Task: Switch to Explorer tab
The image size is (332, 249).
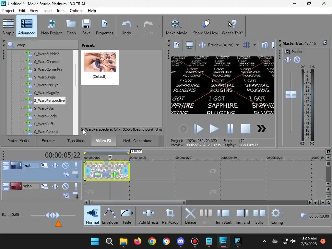Action: point(48,141)
